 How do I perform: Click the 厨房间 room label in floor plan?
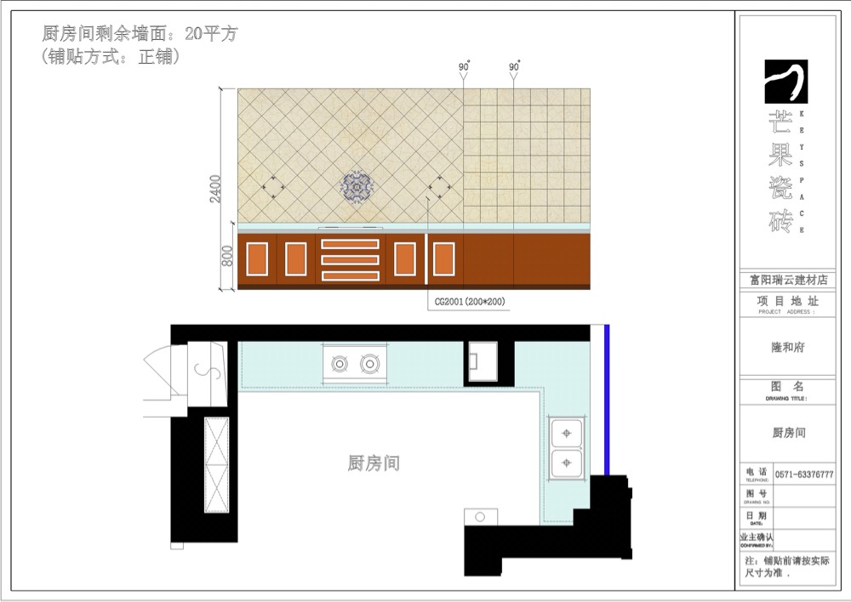click(374, 463)
